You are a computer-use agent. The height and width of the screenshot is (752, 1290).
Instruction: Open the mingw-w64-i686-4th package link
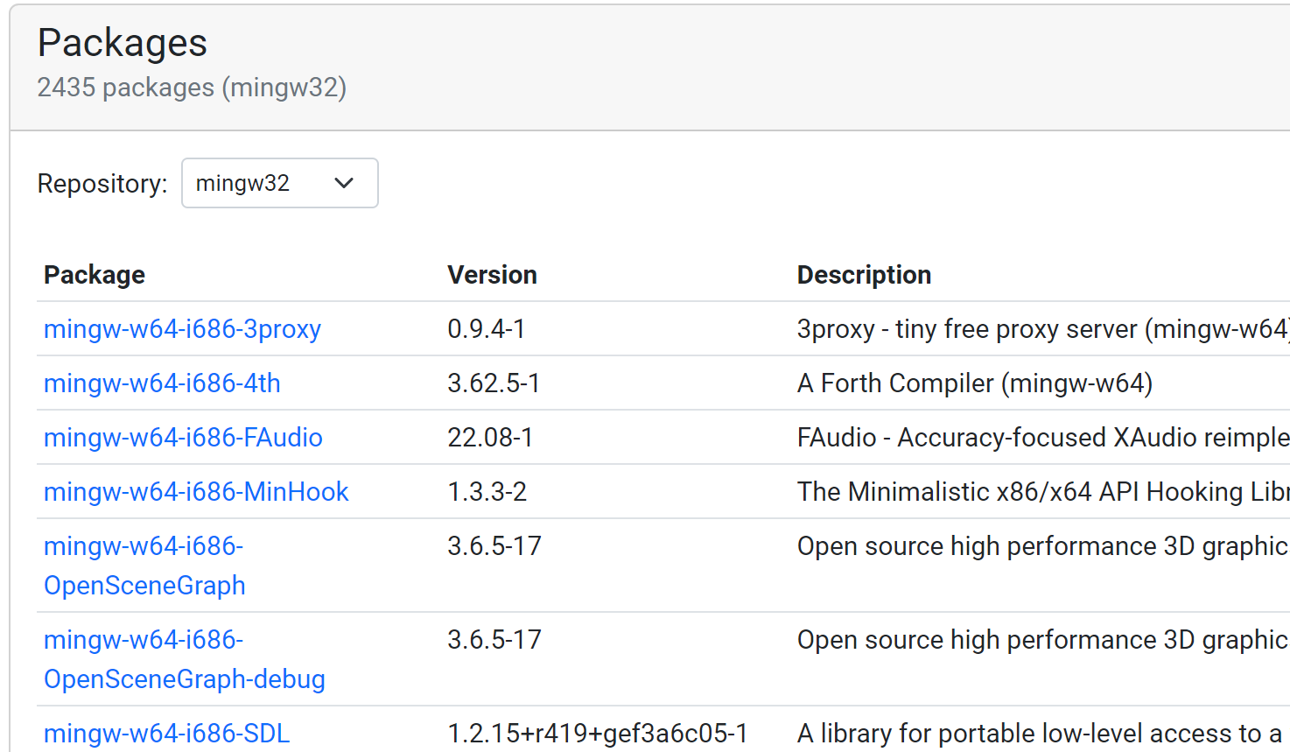click(x=162, y=383)
